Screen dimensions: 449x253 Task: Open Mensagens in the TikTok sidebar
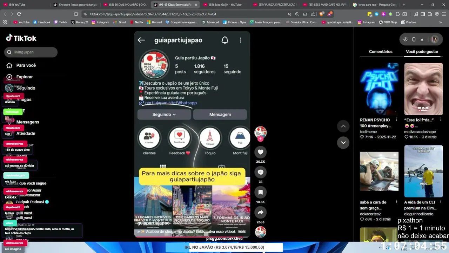pyautogui.click(x=28, y=122)
